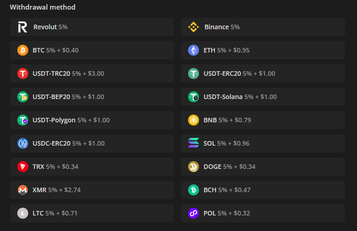
Task: Click the silver Litecoin icon
Action: coord(23,213)
